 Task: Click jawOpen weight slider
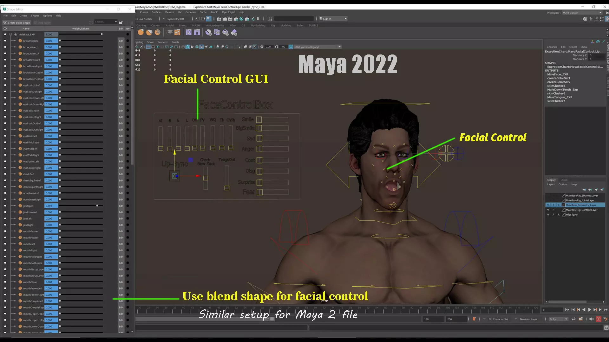[81, 206]
